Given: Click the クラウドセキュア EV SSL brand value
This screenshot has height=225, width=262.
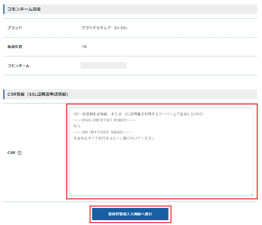Looking at the screenshot, I should (x=104, y=28).
